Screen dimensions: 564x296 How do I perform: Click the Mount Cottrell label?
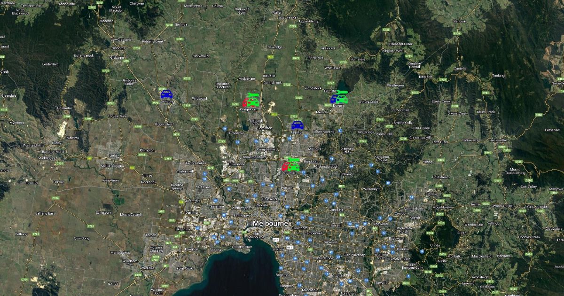click(x=131, y=214)
